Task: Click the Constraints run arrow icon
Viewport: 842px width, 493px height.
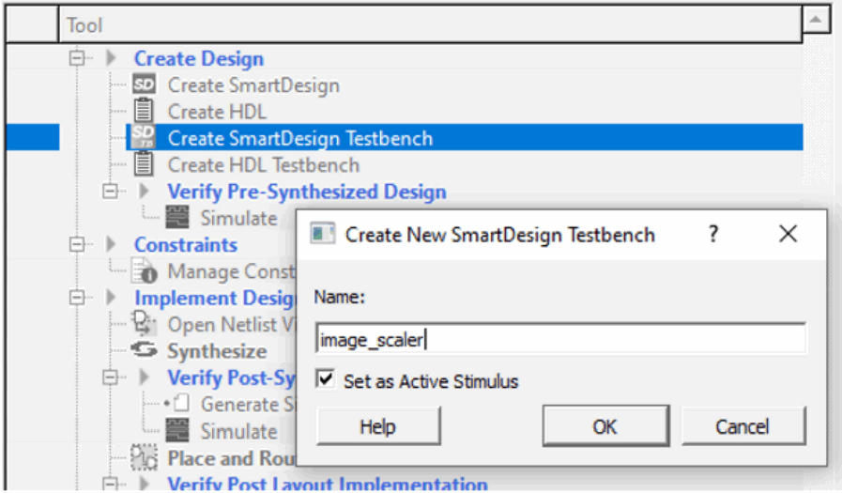Action: click(x=111, y=244)
